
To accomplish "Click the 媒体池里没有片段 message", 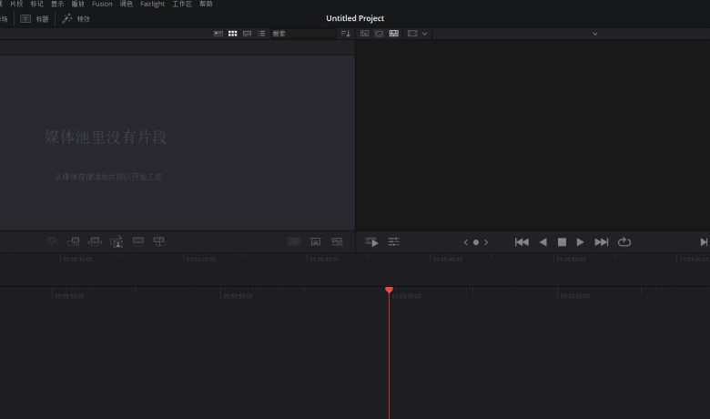I will point(106,137).
